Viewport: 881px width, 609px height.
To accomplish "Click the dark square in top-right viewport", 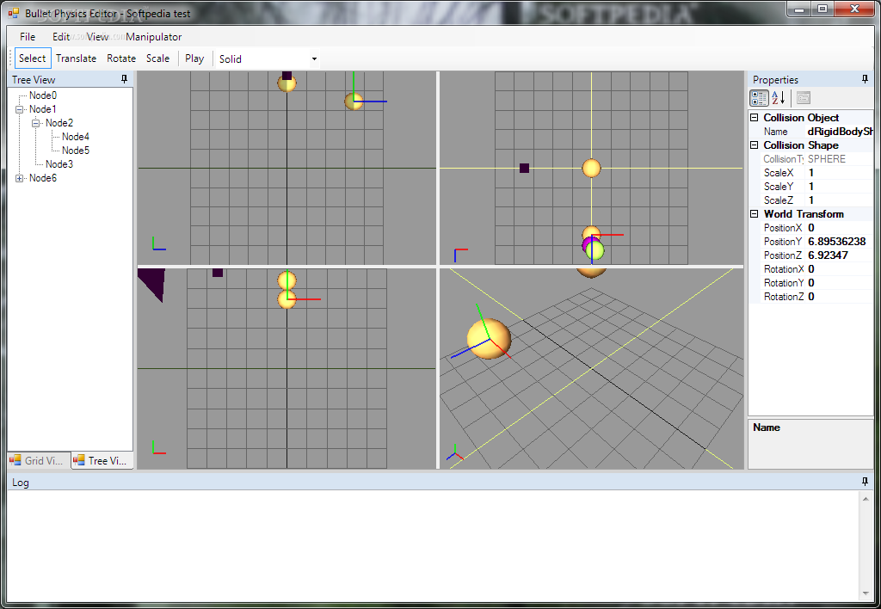I will click(524, 168).
